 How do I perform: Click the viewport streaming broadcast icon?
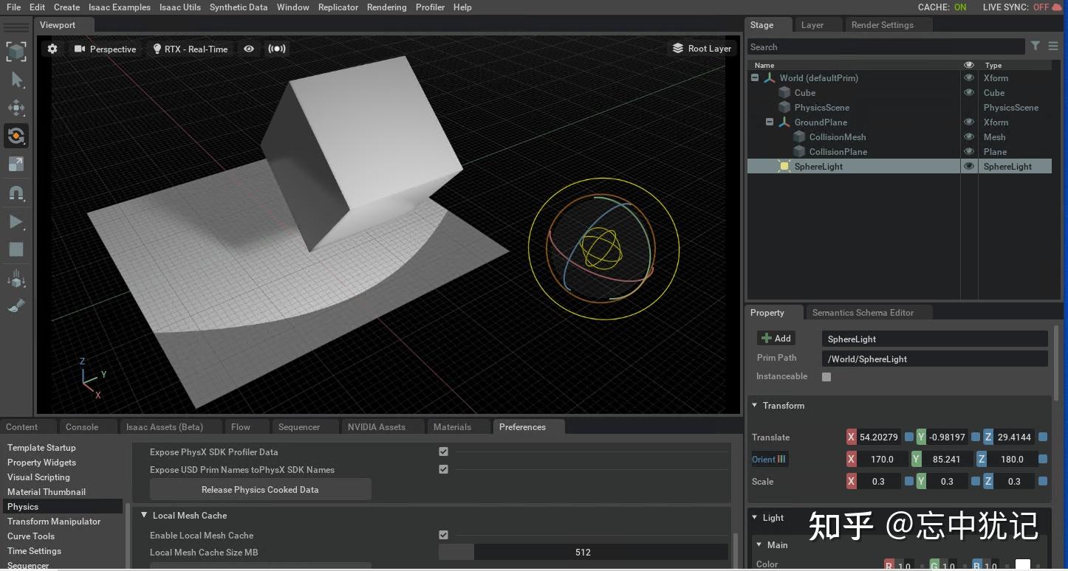[x=277, y=49]
